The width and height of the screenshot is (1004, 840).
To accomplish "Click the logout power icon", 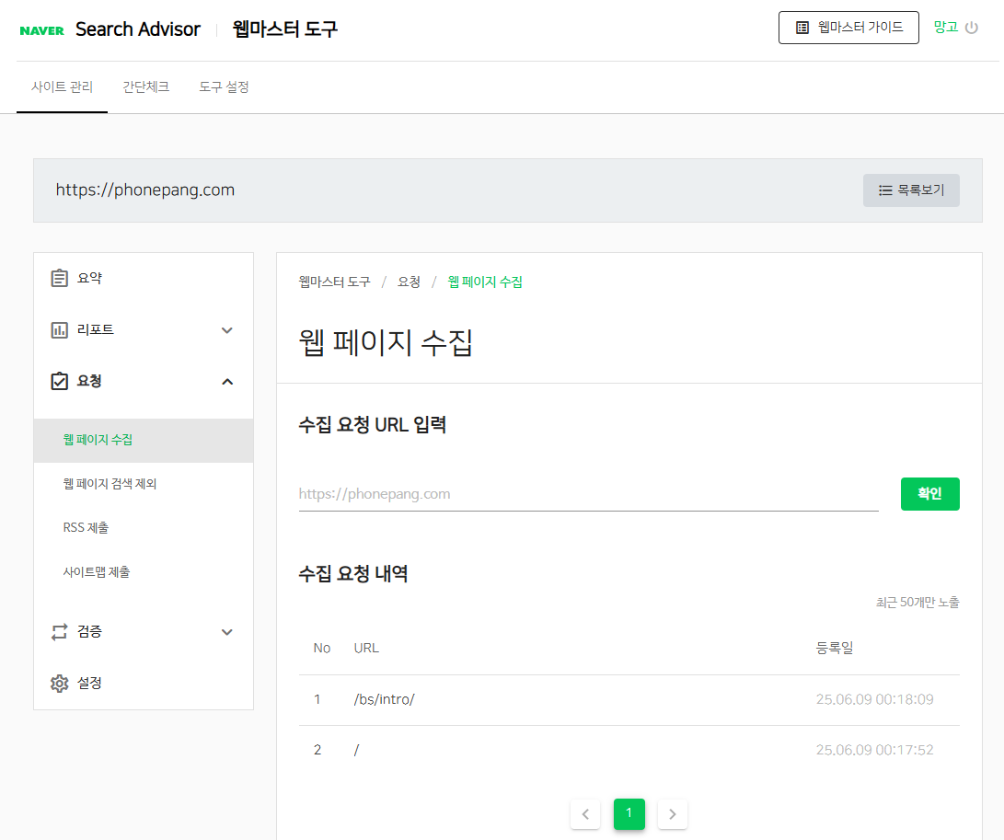I will [972, 28].
